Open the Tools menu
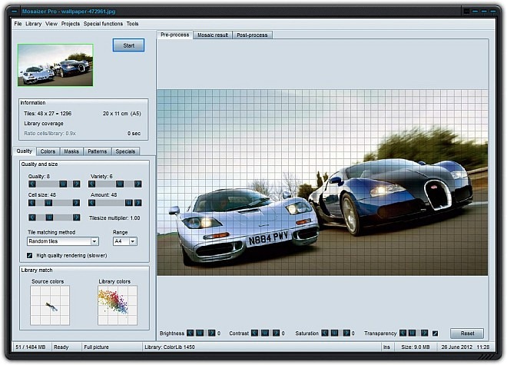Screen dimensions: 507x365 (x=132, y=24)
